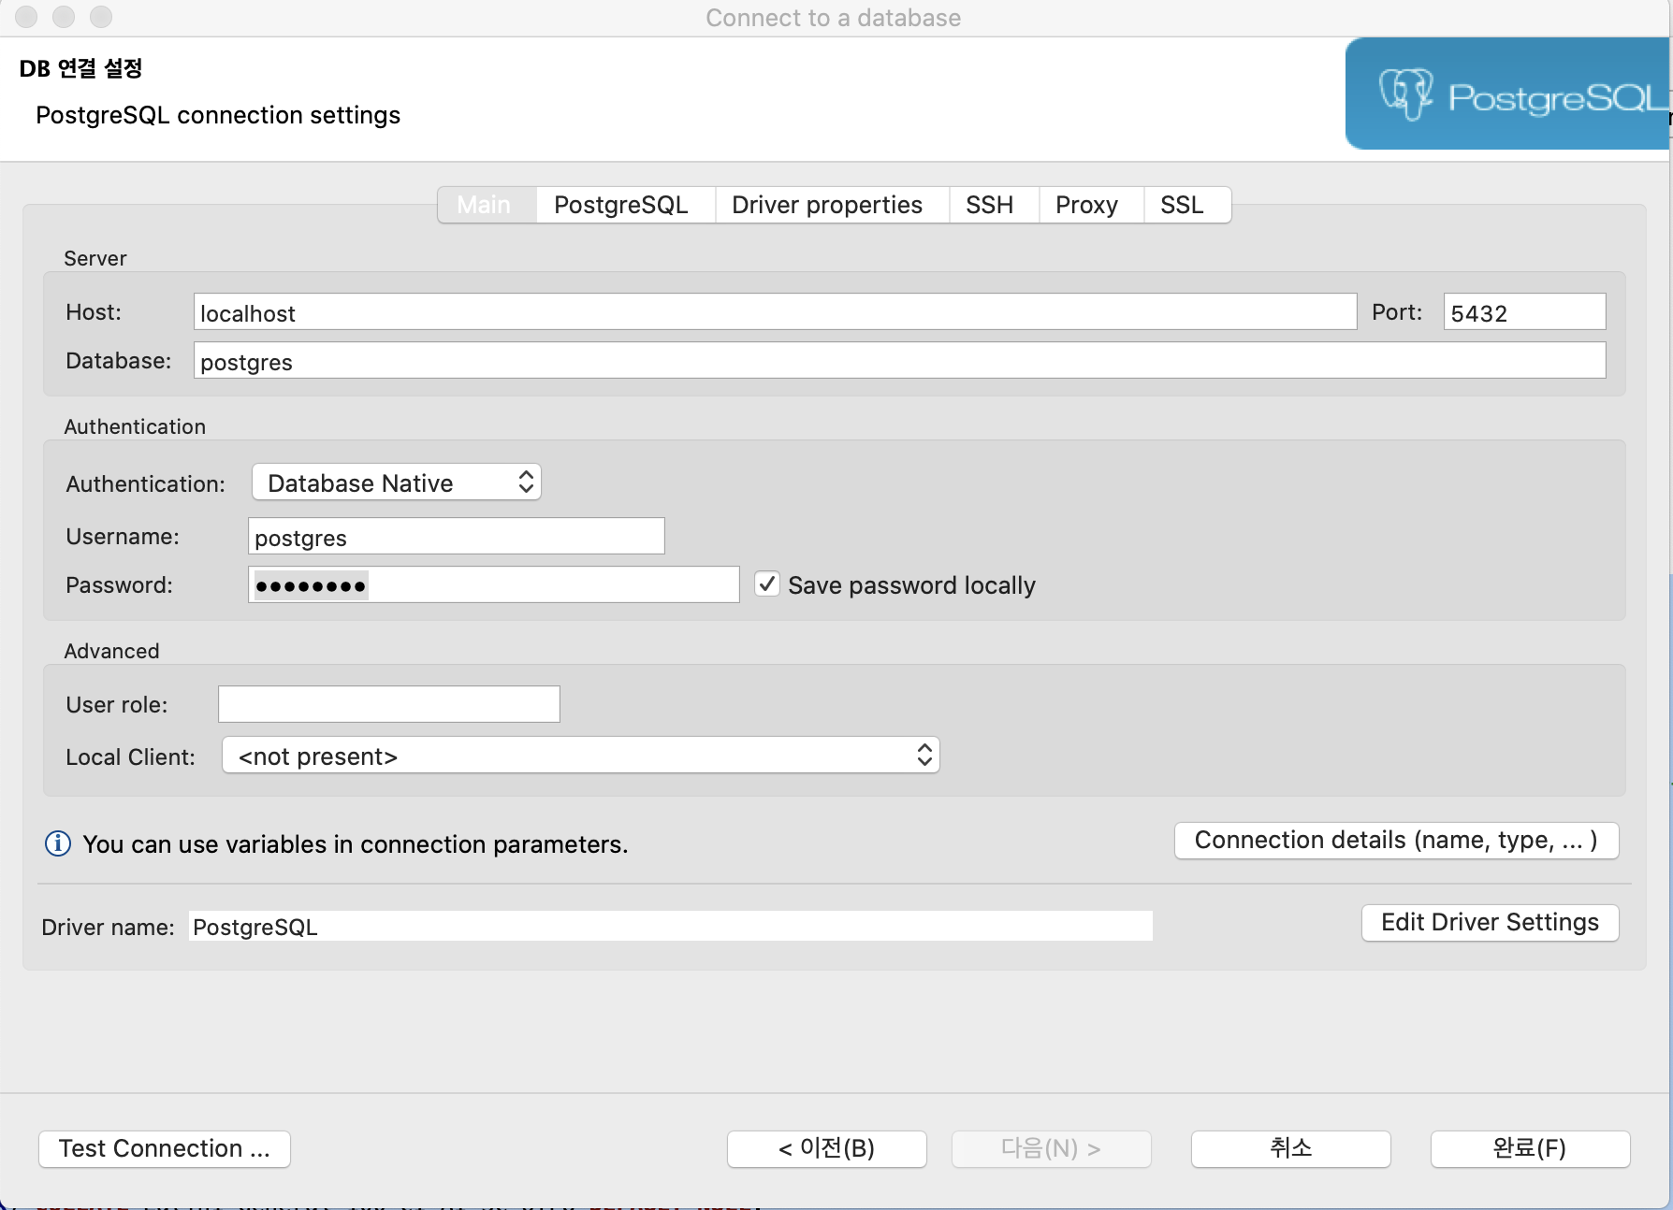Click into the Username field

point(457,537)
